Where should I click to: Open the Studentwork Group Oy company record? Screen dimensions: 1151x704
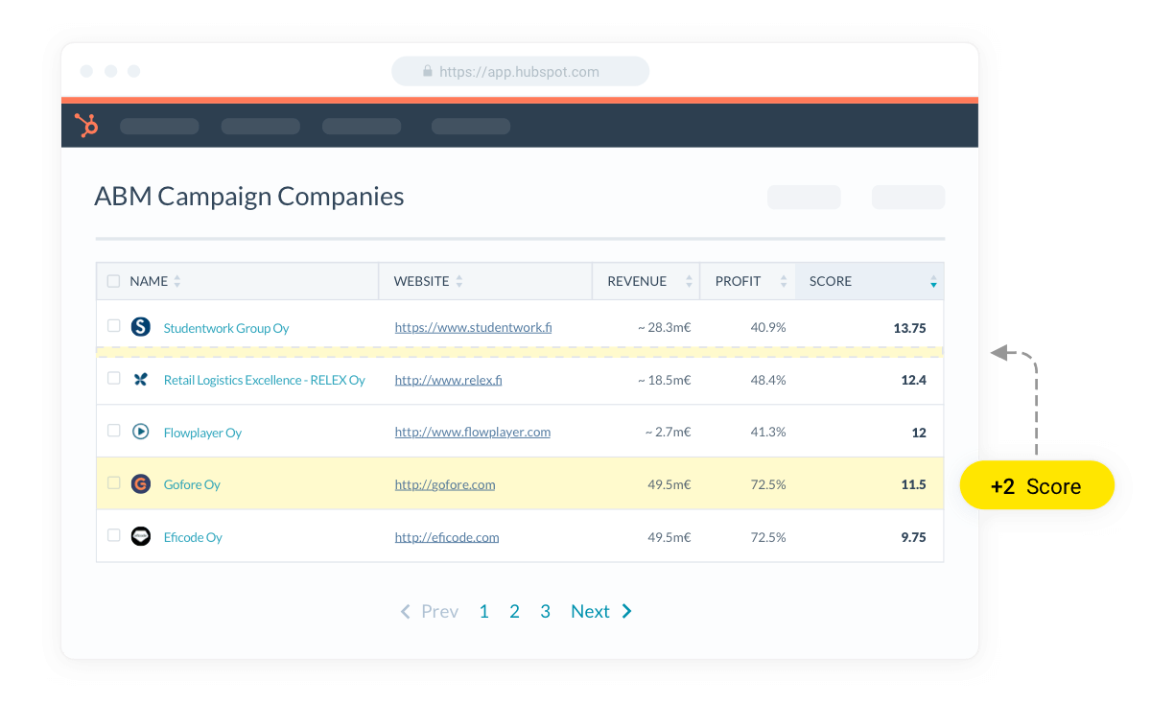[x=226, y=328]
